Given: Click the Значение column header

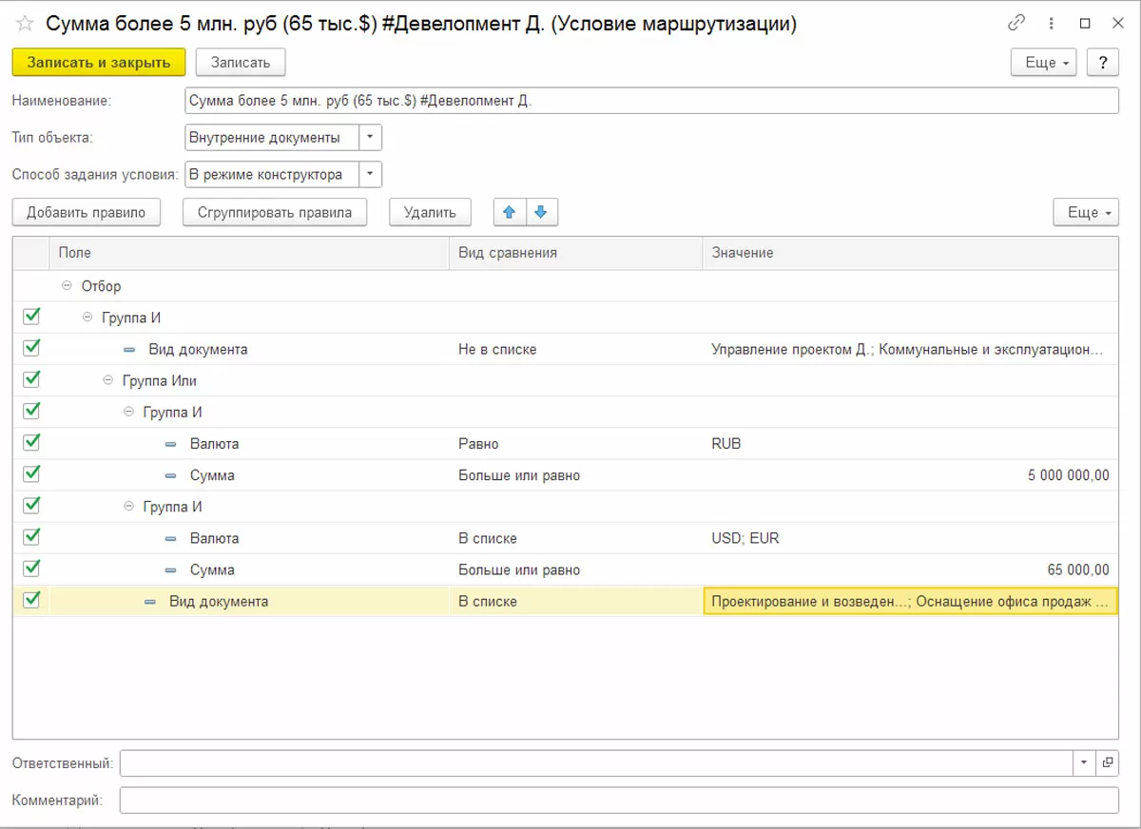Looking at the screenshot, I should tap(911, 253).
